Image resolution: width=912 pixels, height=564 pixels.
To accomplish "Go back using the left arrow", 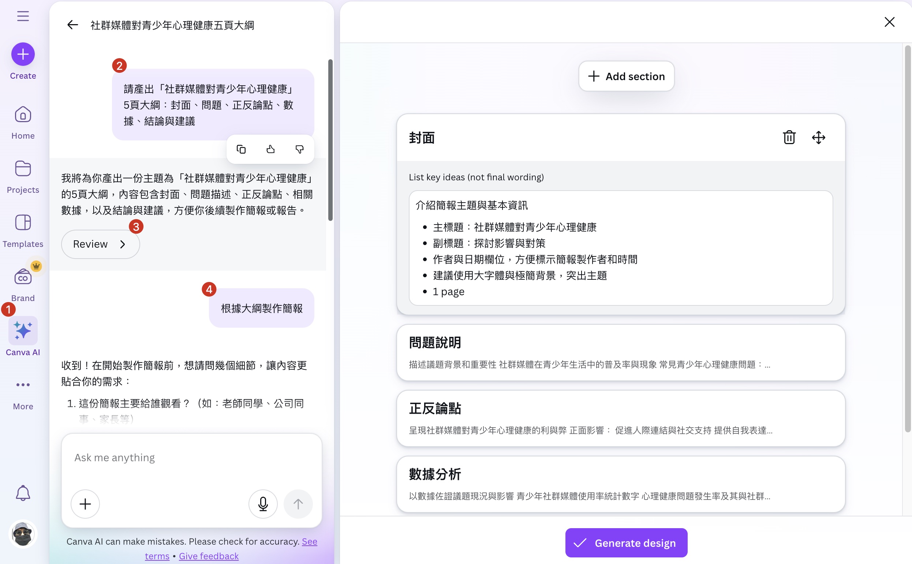I will (72, 25).
